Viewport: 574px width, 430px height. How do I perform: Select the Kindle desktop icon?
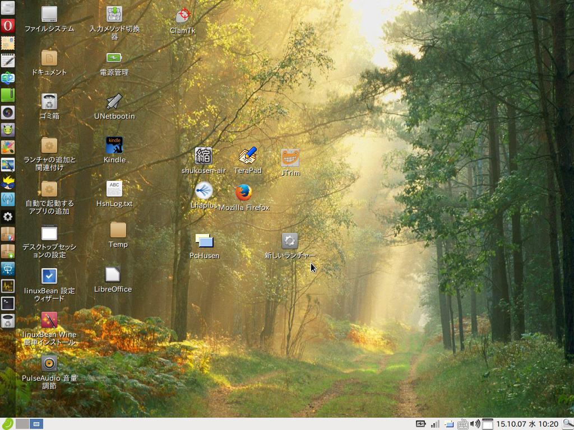point(114,150)
